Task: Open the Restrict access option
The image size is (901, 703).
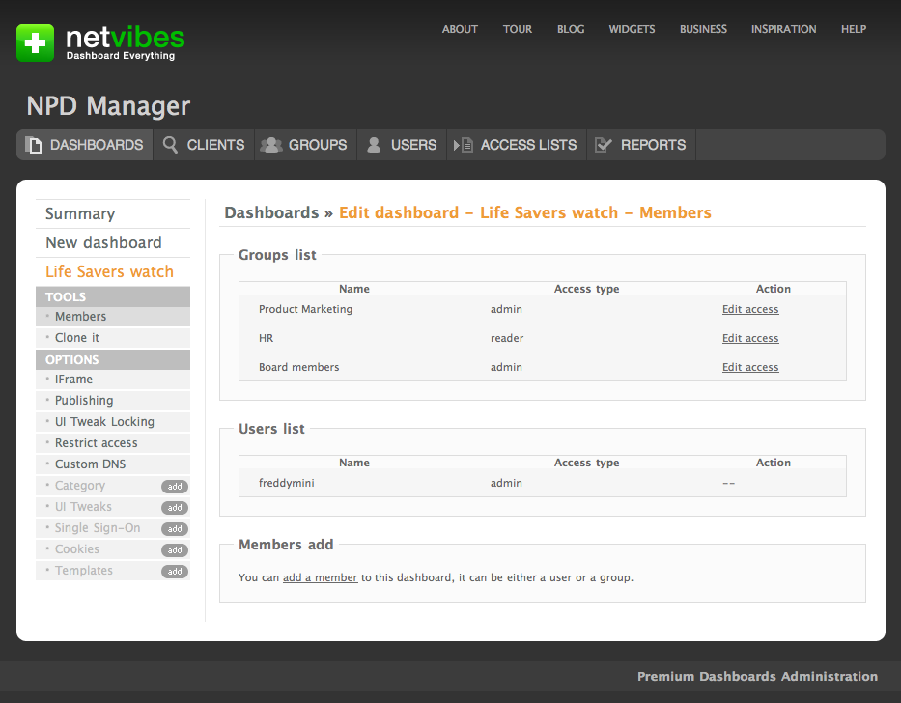Action: [113, 442]
